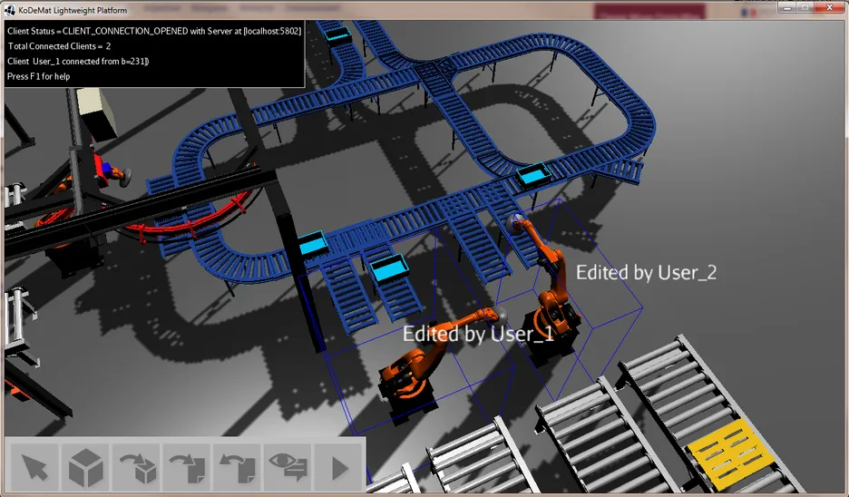Click the backward arrow from document icon

click(x=238, y=468)
